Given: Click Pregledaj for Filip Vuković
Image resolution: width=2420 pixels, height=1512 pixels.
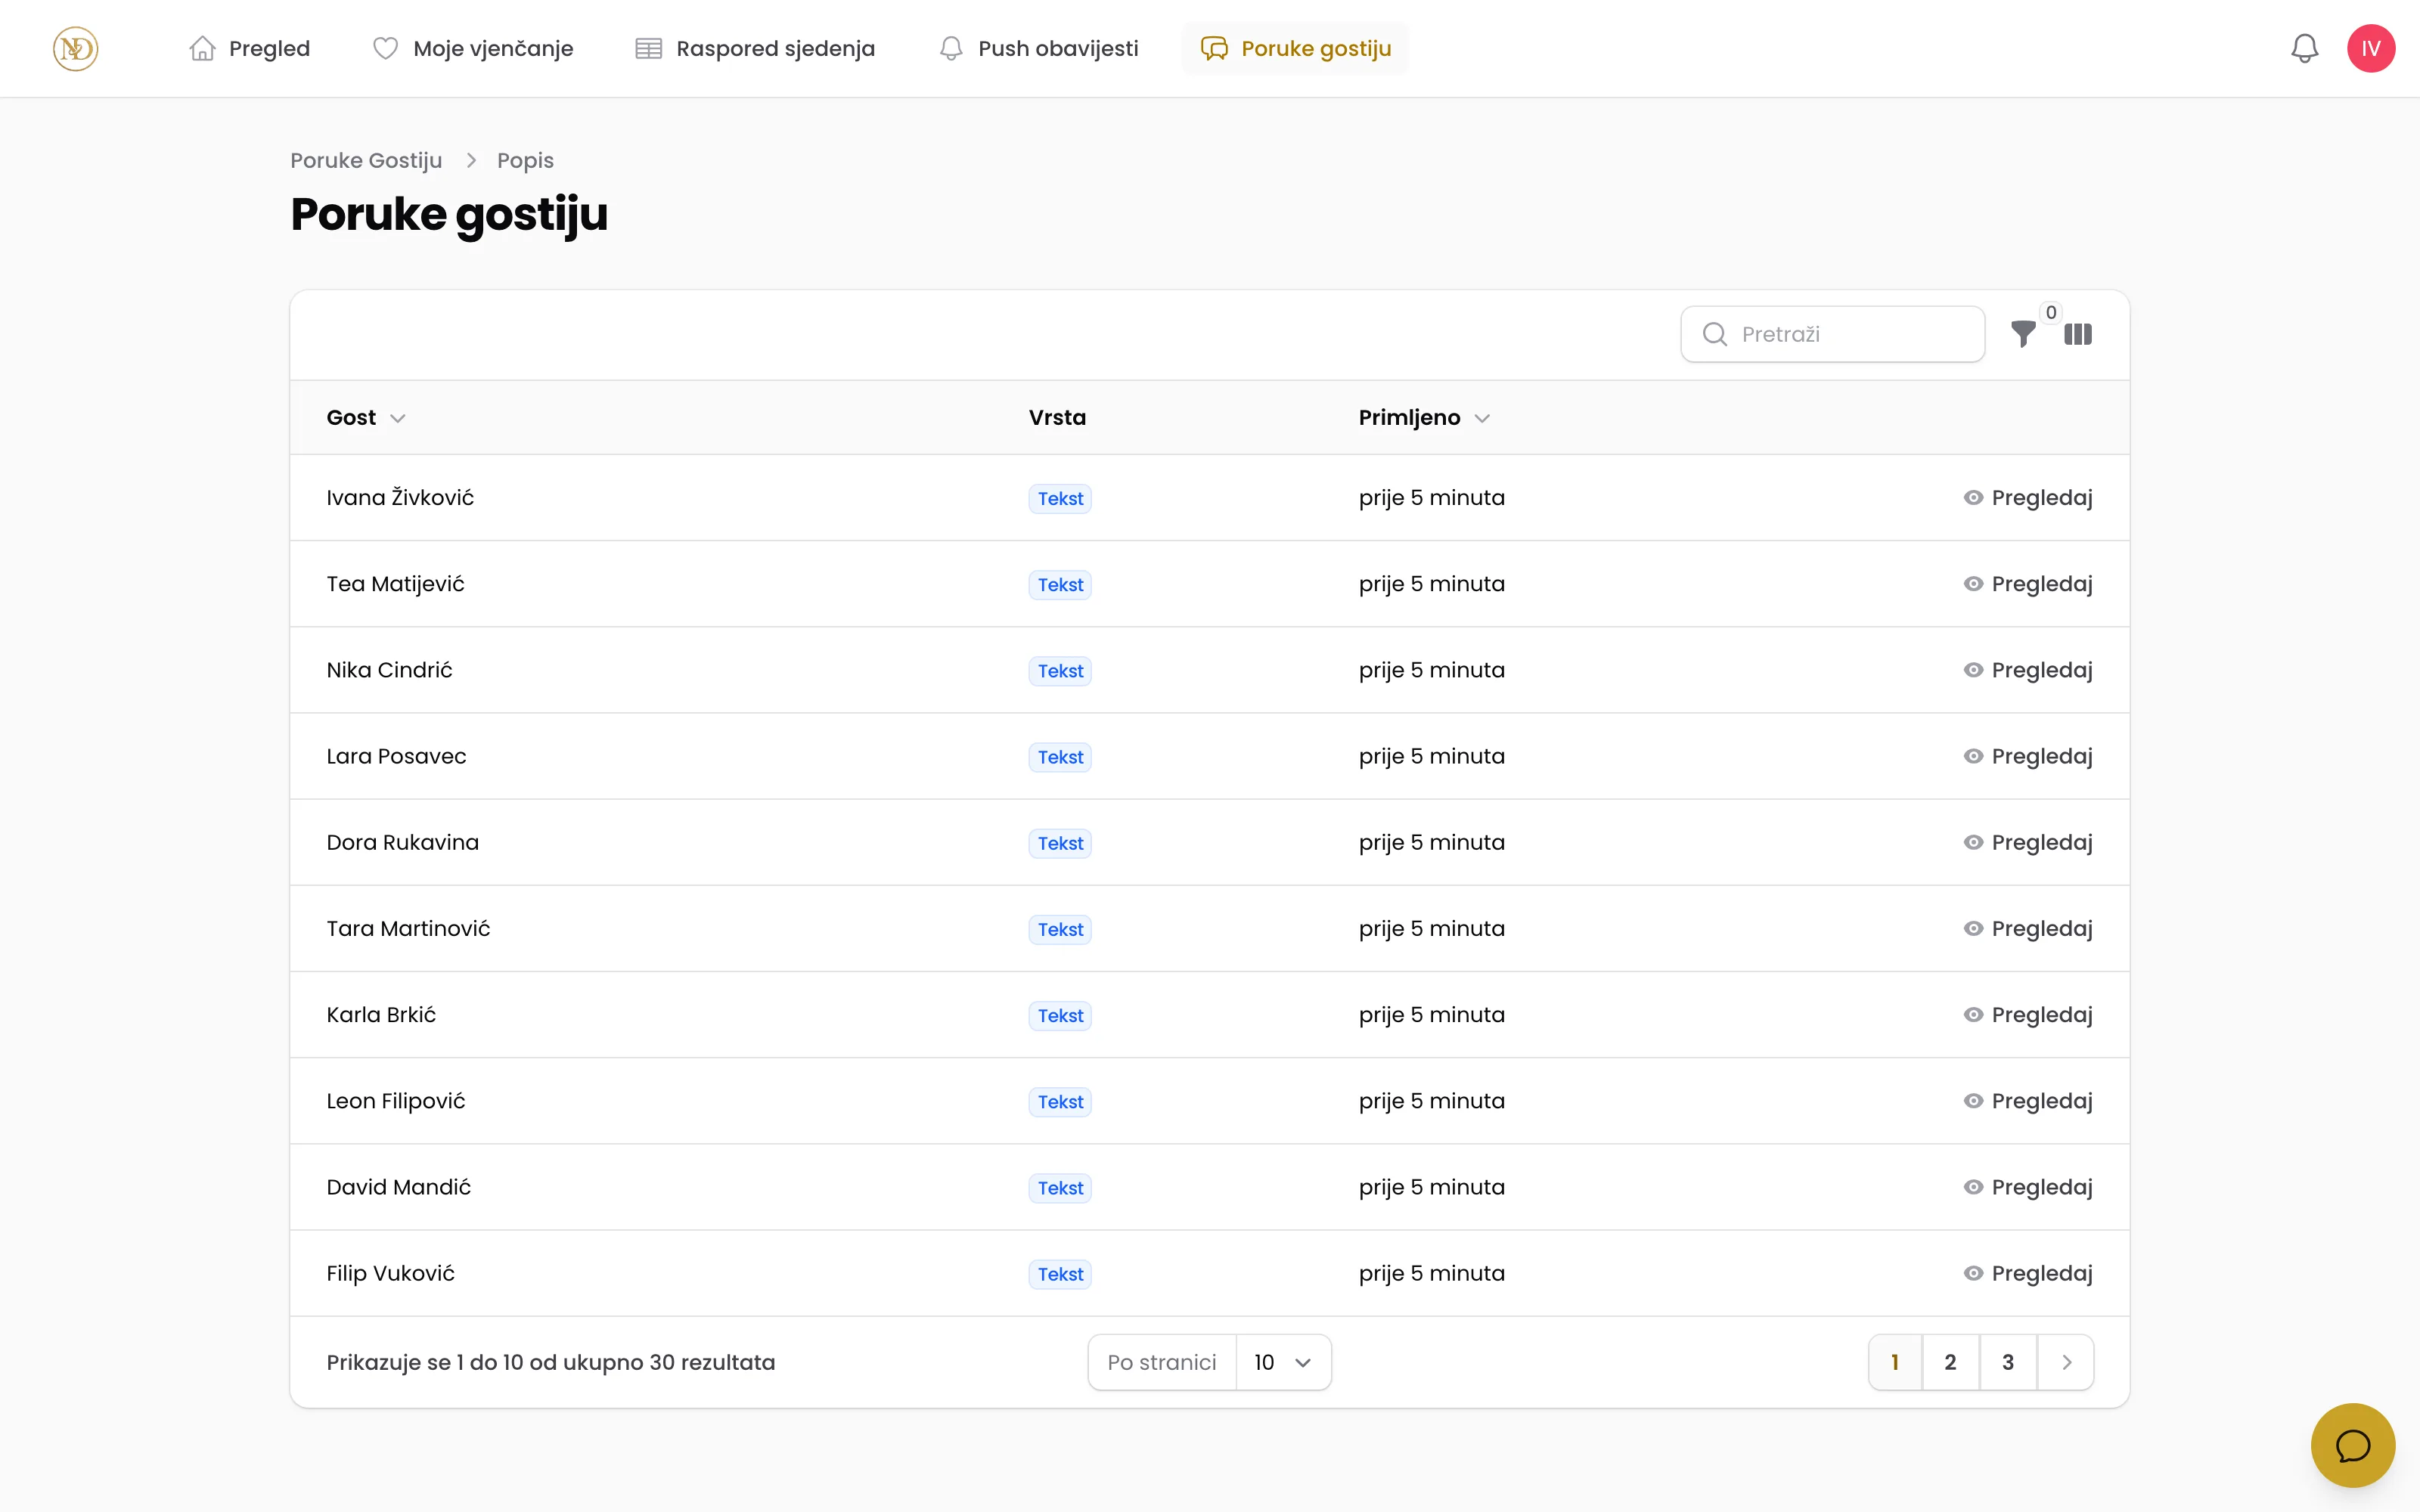Looking at the screenshot, I should coord(2027,1273).
